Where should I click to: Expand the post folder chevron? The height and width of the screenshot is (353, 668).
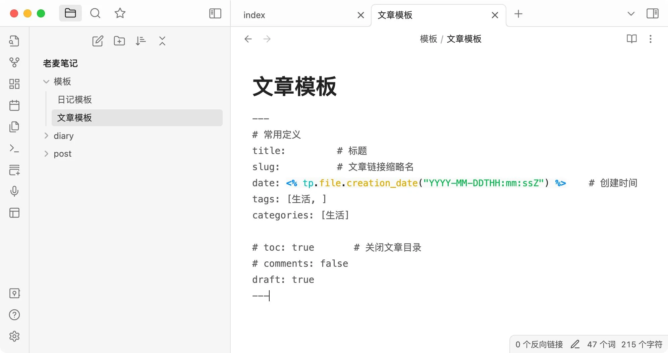pyautogui.click(x=46, y=154)
